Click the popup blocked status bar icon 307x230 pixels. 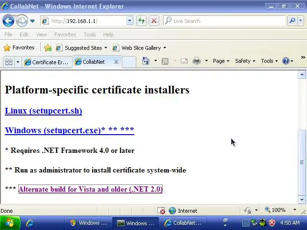[x=161, y=211]
